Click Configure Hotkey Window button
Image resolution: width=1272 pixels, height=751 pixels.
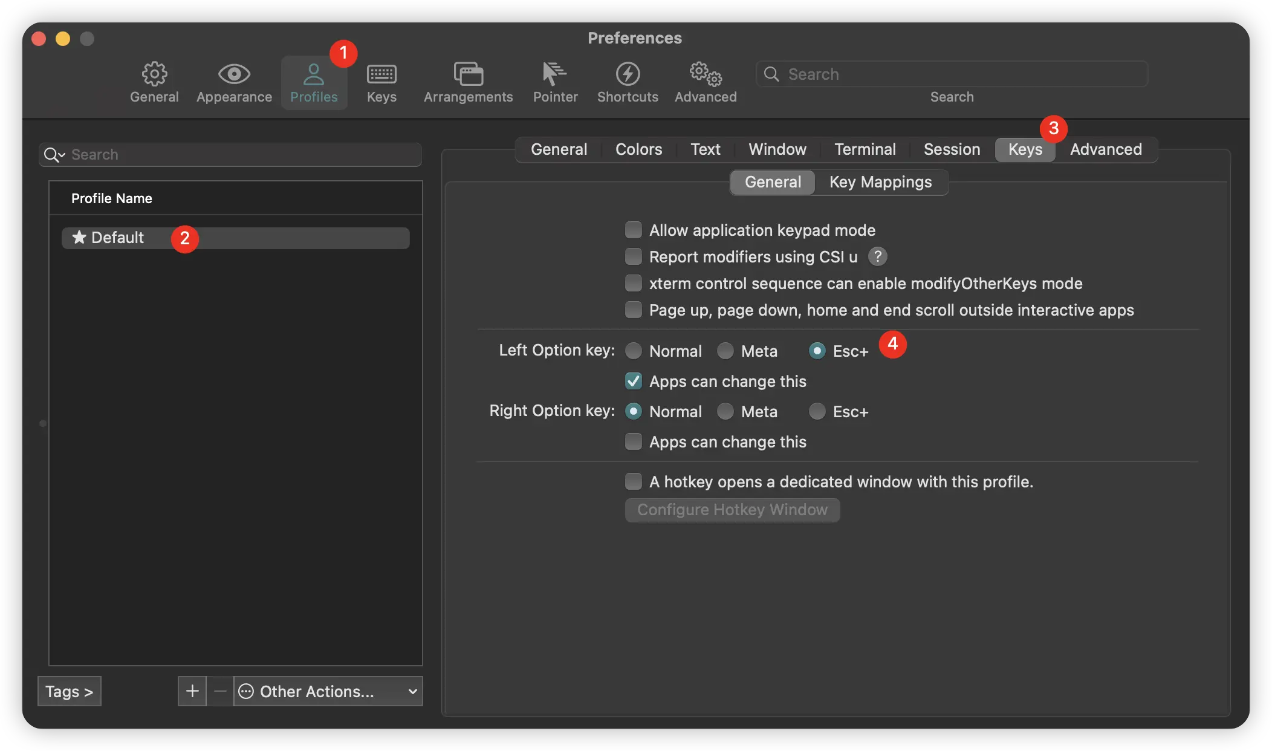click(x=732, y=510)
